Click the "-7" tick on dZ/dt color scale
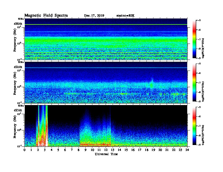The image size is (223, 172). click(x=199, y=126)
